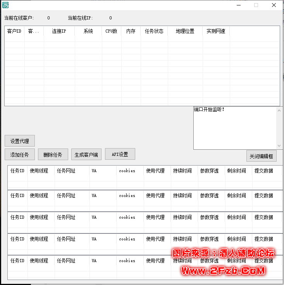284x285 pixels.
Task: Maximize the application window
Action: click(x=256, y=5)
